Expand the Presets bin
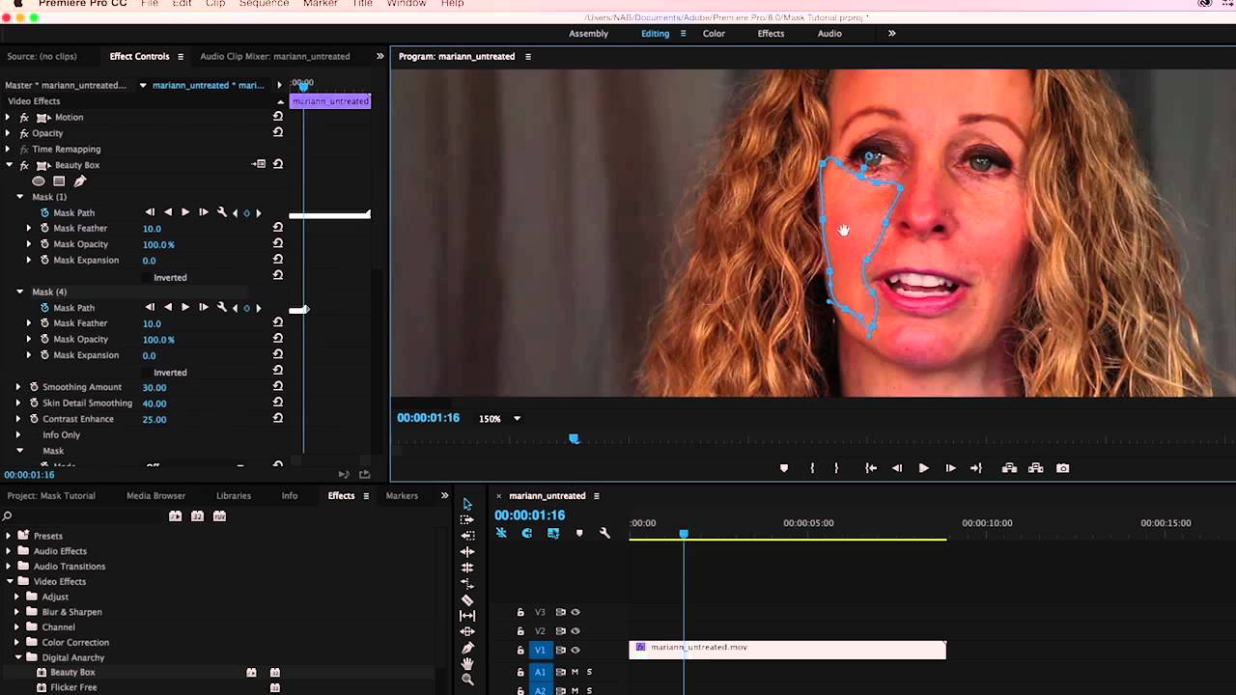1236x695 pixels. coord(8,536)
